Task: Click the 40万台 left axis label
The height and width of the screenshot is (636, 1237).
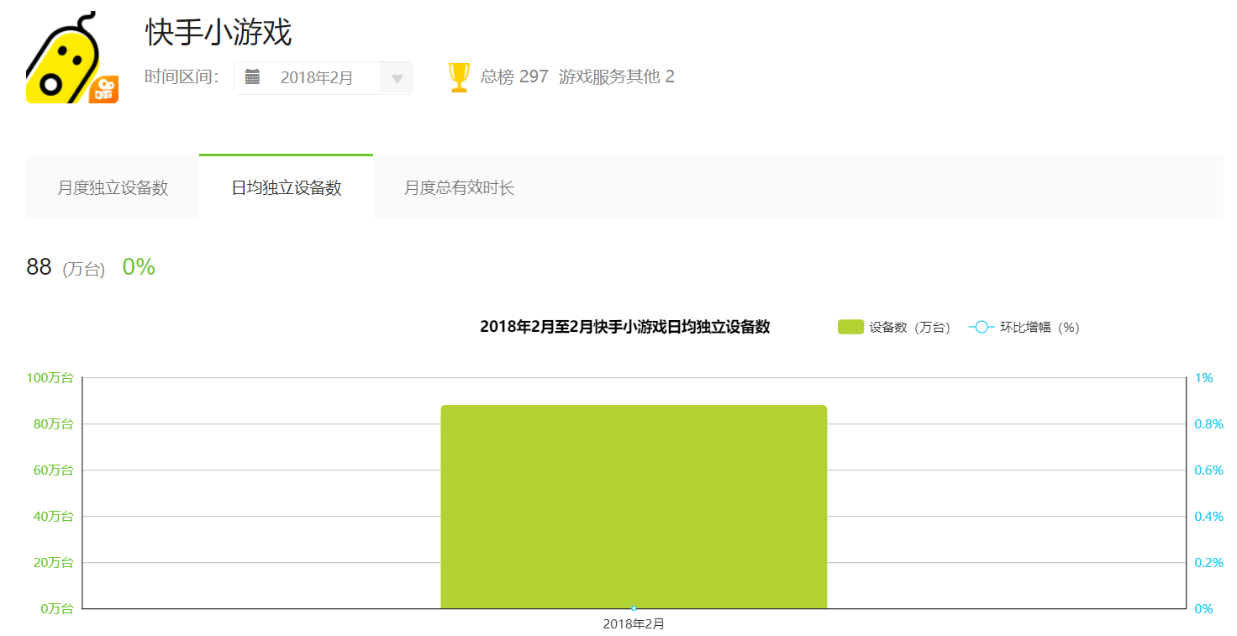Action: 53,517
